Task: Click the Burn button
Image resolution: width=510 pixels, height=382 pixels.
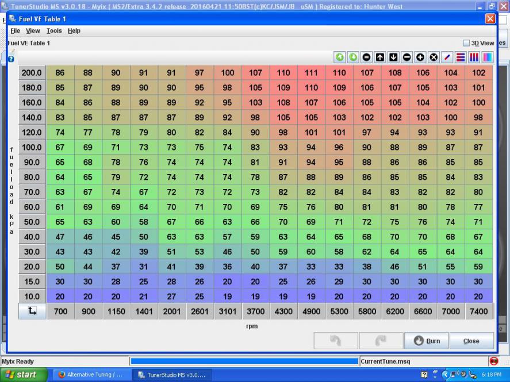Action: coord(427,341)
